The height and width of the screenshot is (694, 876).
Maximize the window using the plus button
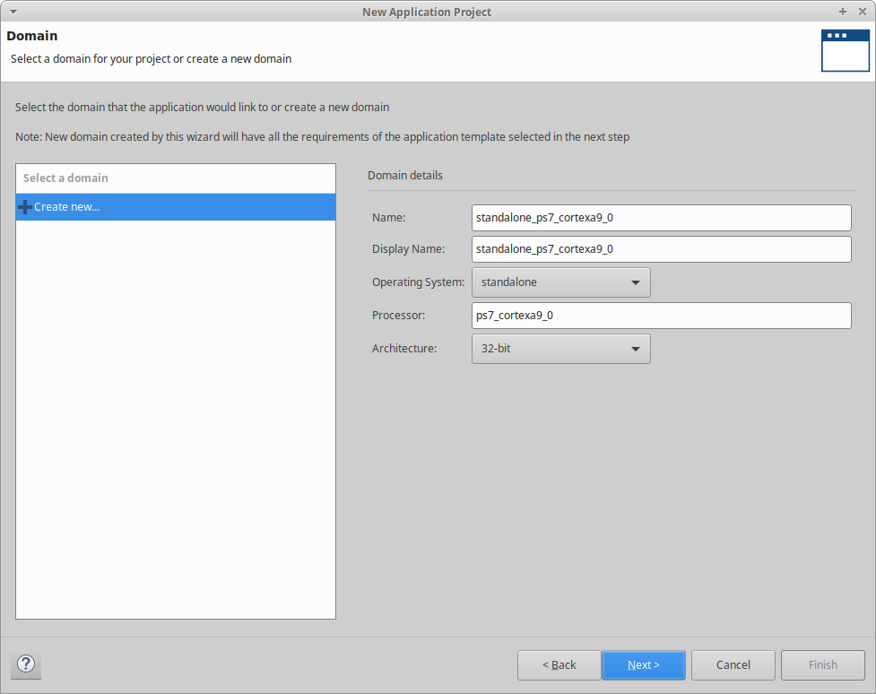click(843, 12)
